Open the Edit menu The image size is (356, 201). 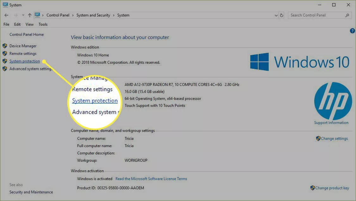[x=17, y=24]
